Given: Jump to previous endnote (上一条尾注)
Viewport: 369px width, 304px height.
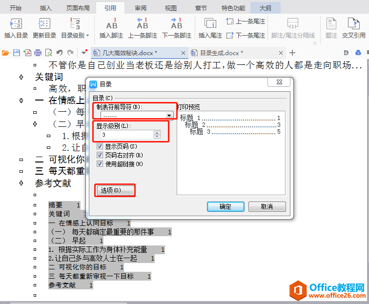Looking at the screenshot, I should [x=246, y=21].
